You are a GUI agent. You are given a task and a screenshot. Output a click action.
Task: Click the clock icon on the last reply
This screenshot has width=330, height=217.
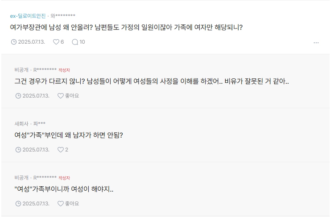18,204
